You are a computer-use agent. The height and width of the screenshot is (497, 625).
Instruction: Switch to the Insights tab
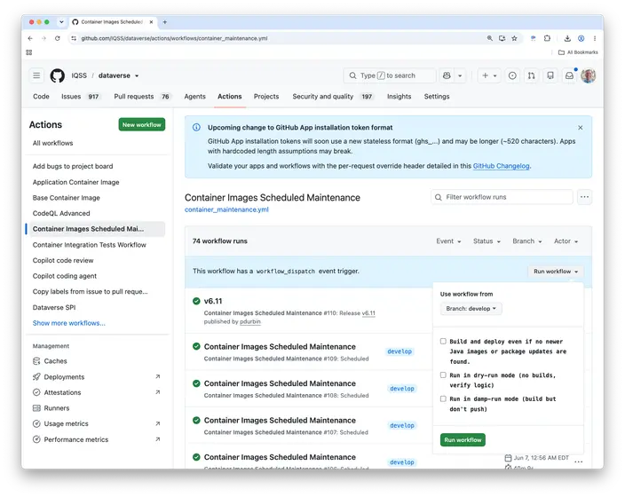coord(399,97)
